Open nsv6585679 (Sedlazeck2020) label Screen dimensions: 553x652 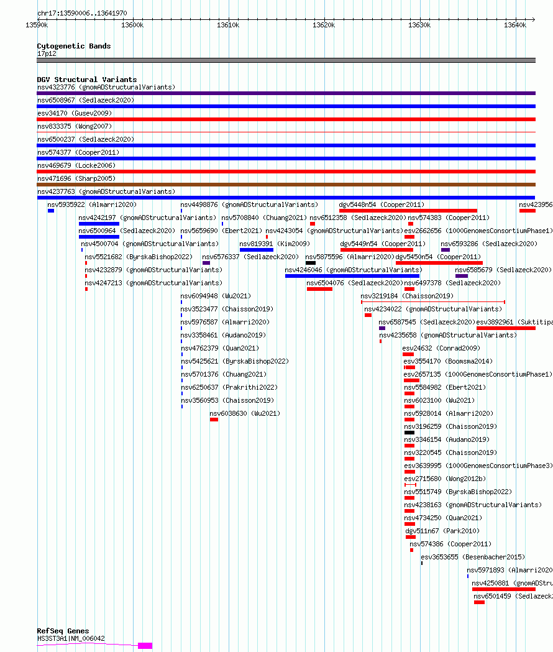(503, 270)
